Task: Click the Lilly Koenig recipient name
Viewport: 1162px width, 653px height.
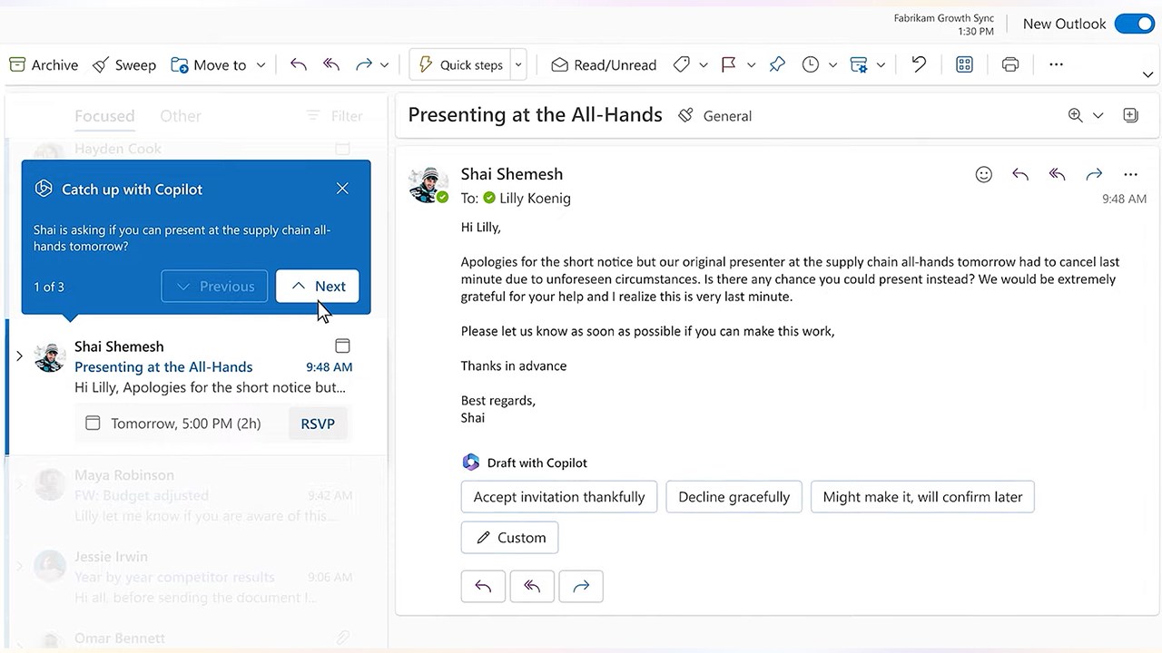Action: tap(535, 198)
